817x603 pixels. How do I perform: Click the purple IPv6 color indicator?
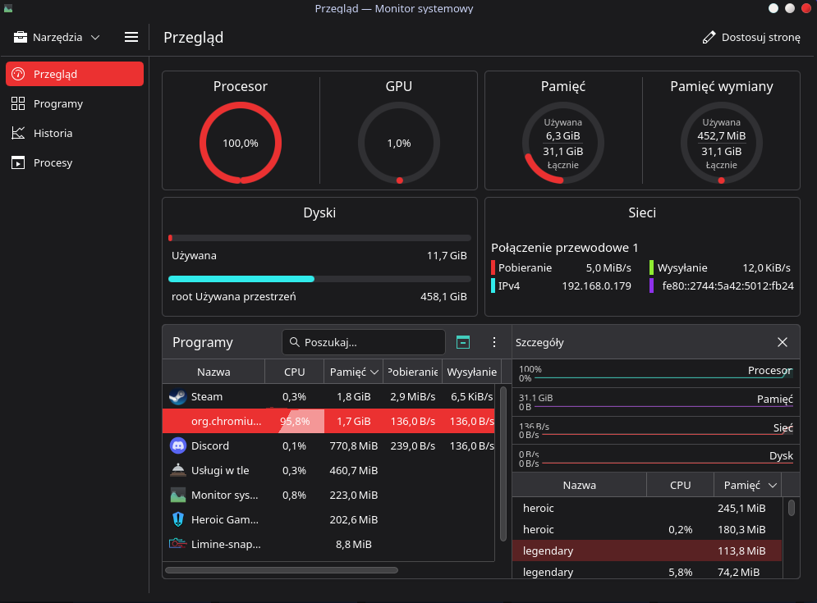[x=651, y=286]
